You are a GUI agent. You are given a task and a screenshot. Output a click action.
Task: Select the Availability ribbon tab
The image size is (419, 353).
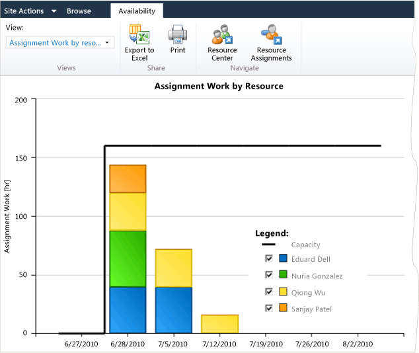pos(137,11)
